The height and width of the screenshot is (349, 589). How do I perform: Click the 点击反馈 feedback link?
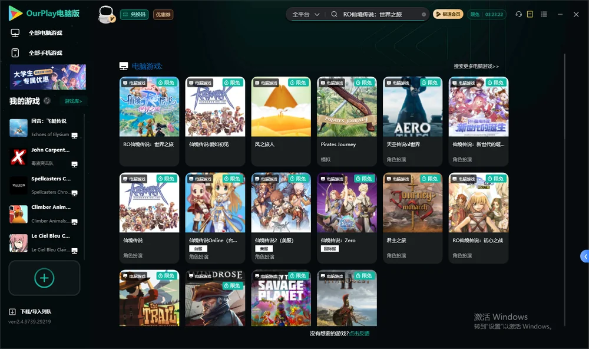359,333
